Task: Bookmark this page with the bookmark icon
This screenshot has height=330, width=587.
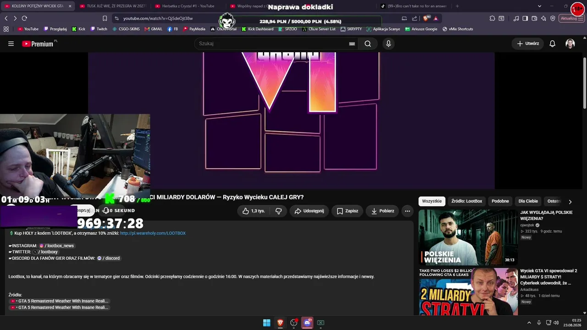Action: (105, 18)
